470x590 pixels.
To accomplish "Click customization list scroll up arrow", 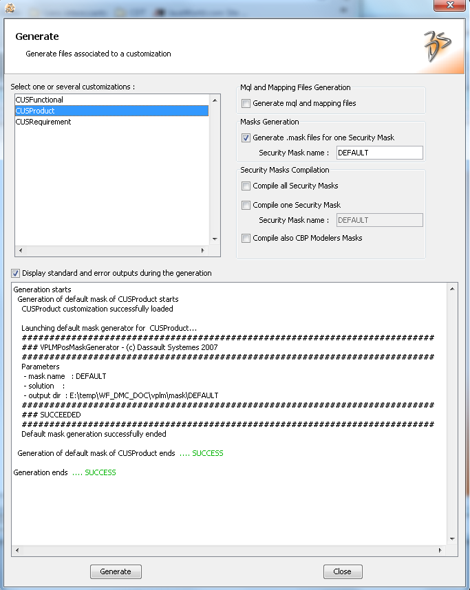I will point(215,100).
